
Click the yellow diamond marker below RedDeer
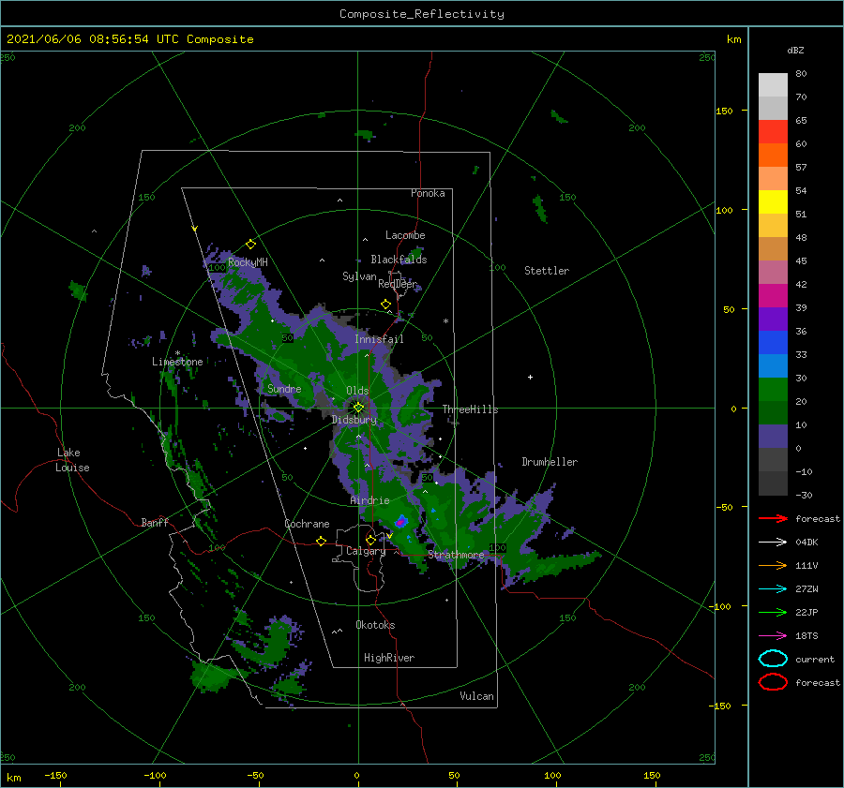click(x=386, y=305)
